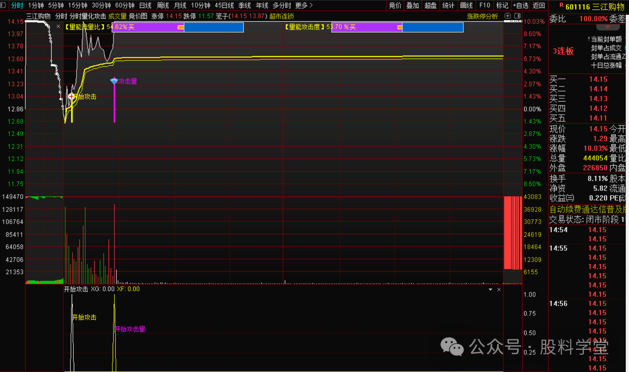Open the 开始攻击 sub-panel dropdown arrow
629x372 pixels.
(x=490, y=290)
